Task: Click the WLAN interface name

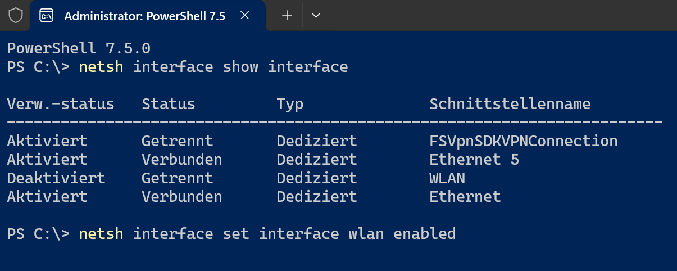Action: (447, 178)
